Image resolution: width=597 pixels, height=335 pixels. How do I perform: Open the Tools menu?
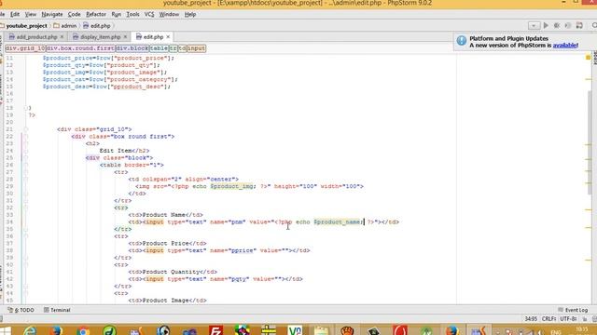click(132, 15)
